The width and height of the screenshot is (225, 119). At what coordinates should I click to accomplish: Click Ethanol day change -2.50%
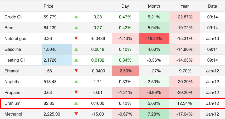(x=125, y=71)
